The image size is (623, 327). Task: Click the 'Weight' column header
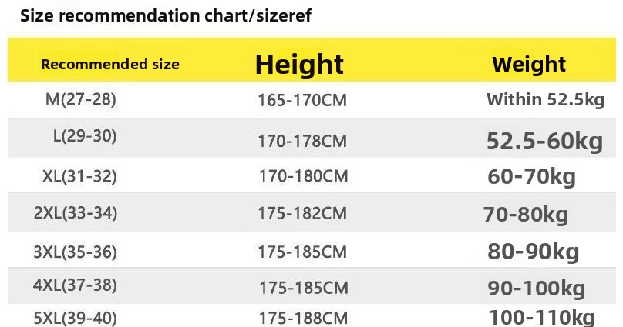(529, 64)
